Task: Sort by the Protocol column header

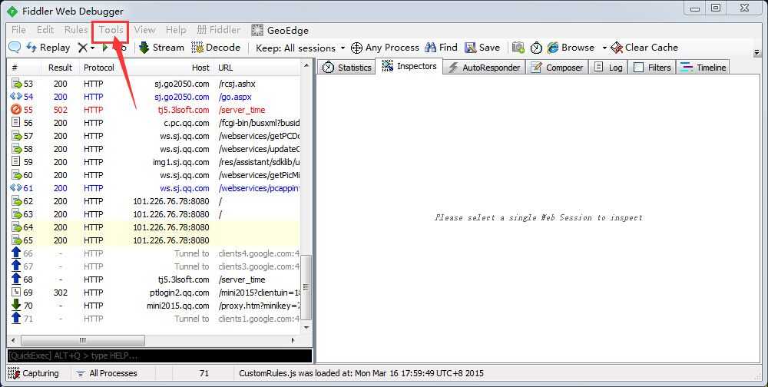Action: point(98,68)
